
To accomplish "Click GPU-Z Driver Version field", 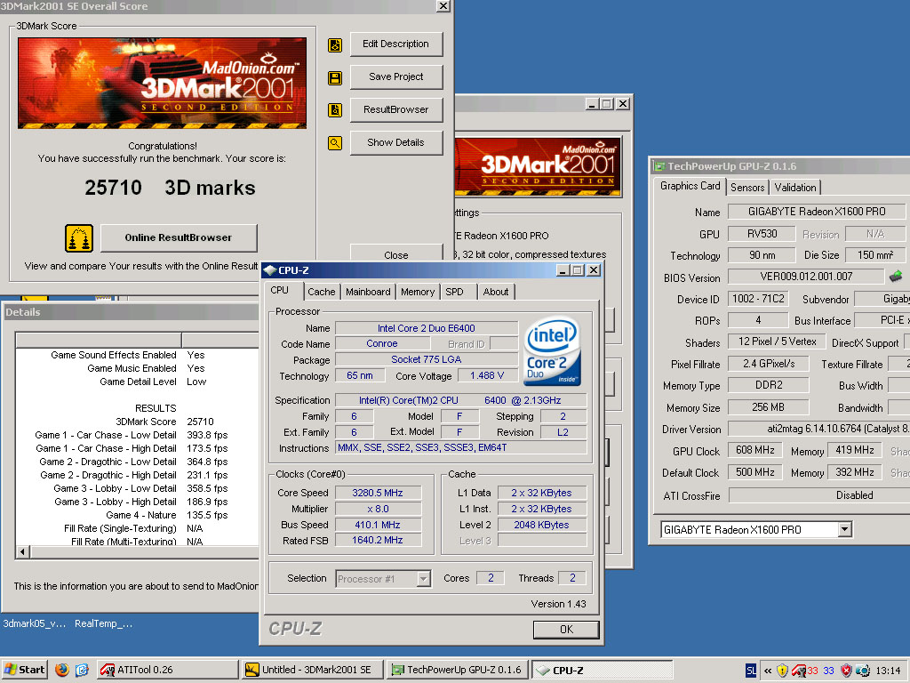I will [x=818, y=429].
